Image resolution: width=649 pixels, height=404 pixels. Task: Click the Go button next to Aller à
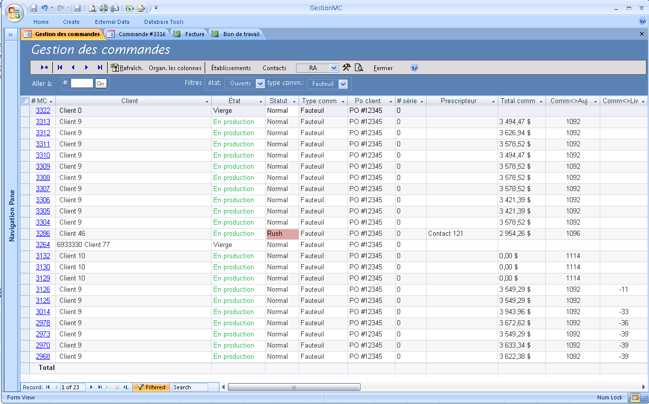pyautogui.click(x=101, y=83)
